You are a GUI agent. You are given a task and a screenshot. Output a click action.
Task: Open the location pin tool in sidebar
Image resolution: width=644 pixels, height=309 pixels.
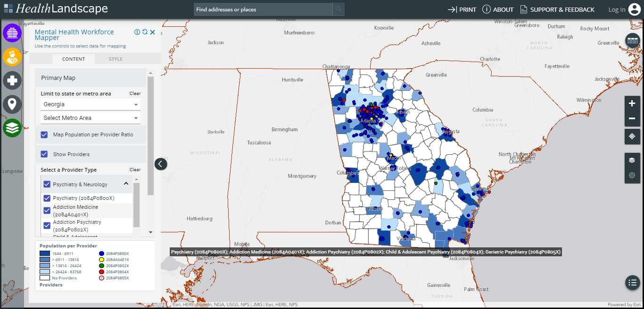(x=12, y=103)
